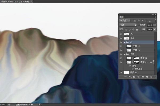This screenshot has width=160, height=106.
Task: Filter layers by shape icon
Action: [x=146, y=21]
